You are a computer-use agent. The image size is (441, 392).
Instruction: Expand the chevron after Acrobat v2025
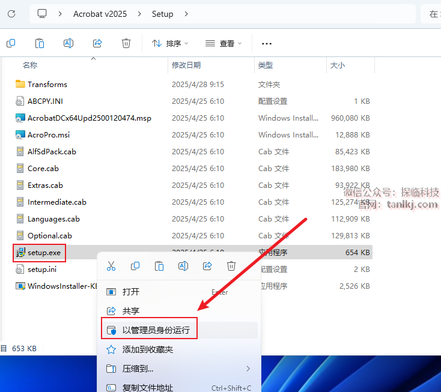click(x=139, y=14)
